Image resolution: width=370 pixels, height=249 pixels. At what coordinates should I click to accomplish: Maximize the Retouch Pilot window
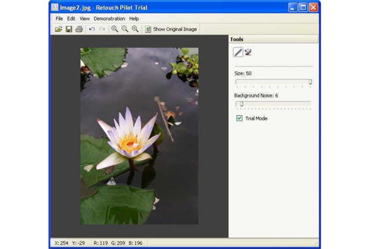(303, 8)
